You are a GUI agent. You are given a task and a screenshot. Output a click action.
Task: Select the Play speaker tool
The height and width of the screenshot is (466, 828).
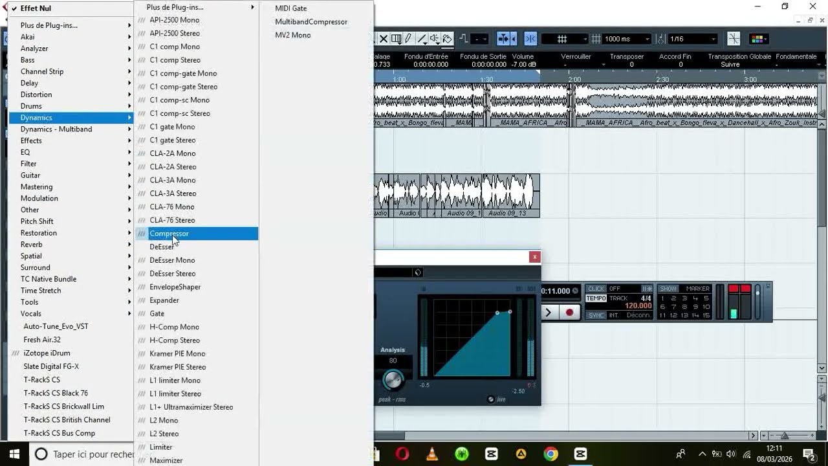434,39
